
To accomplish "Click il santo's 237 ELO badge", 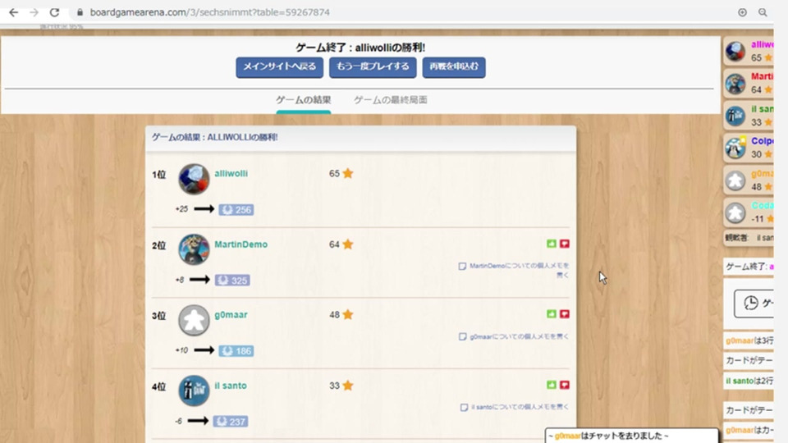I will coord(231,422).
